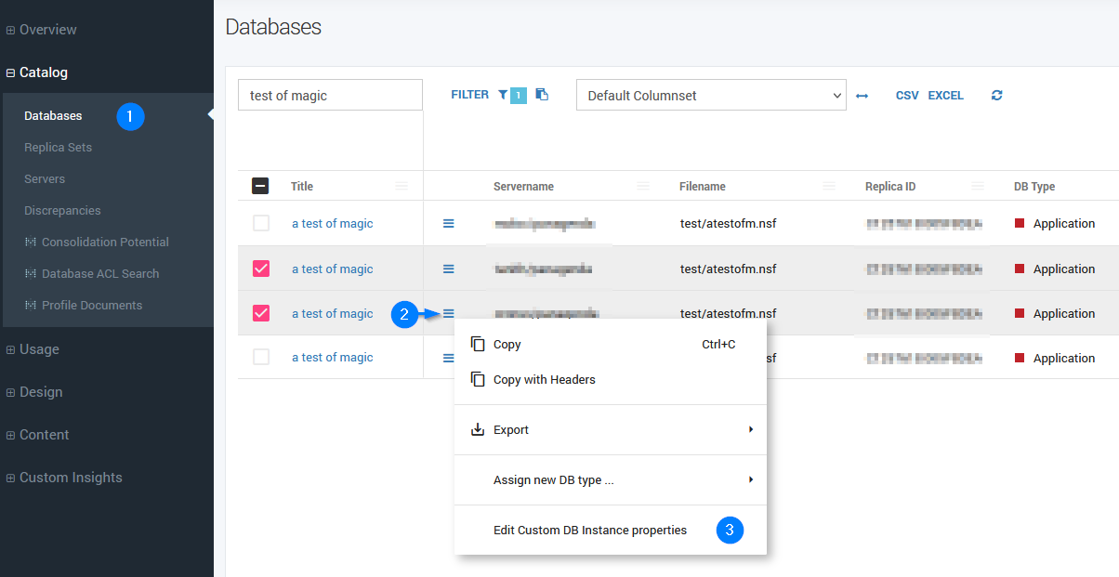Click the search field containing 'test of magic'
The image size is (1119, 577).
coord(330,96)
